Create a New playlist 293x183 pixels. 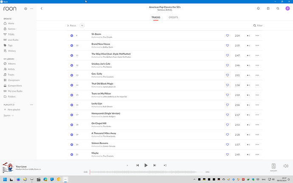pyautogui.click(x=12, y=110)
